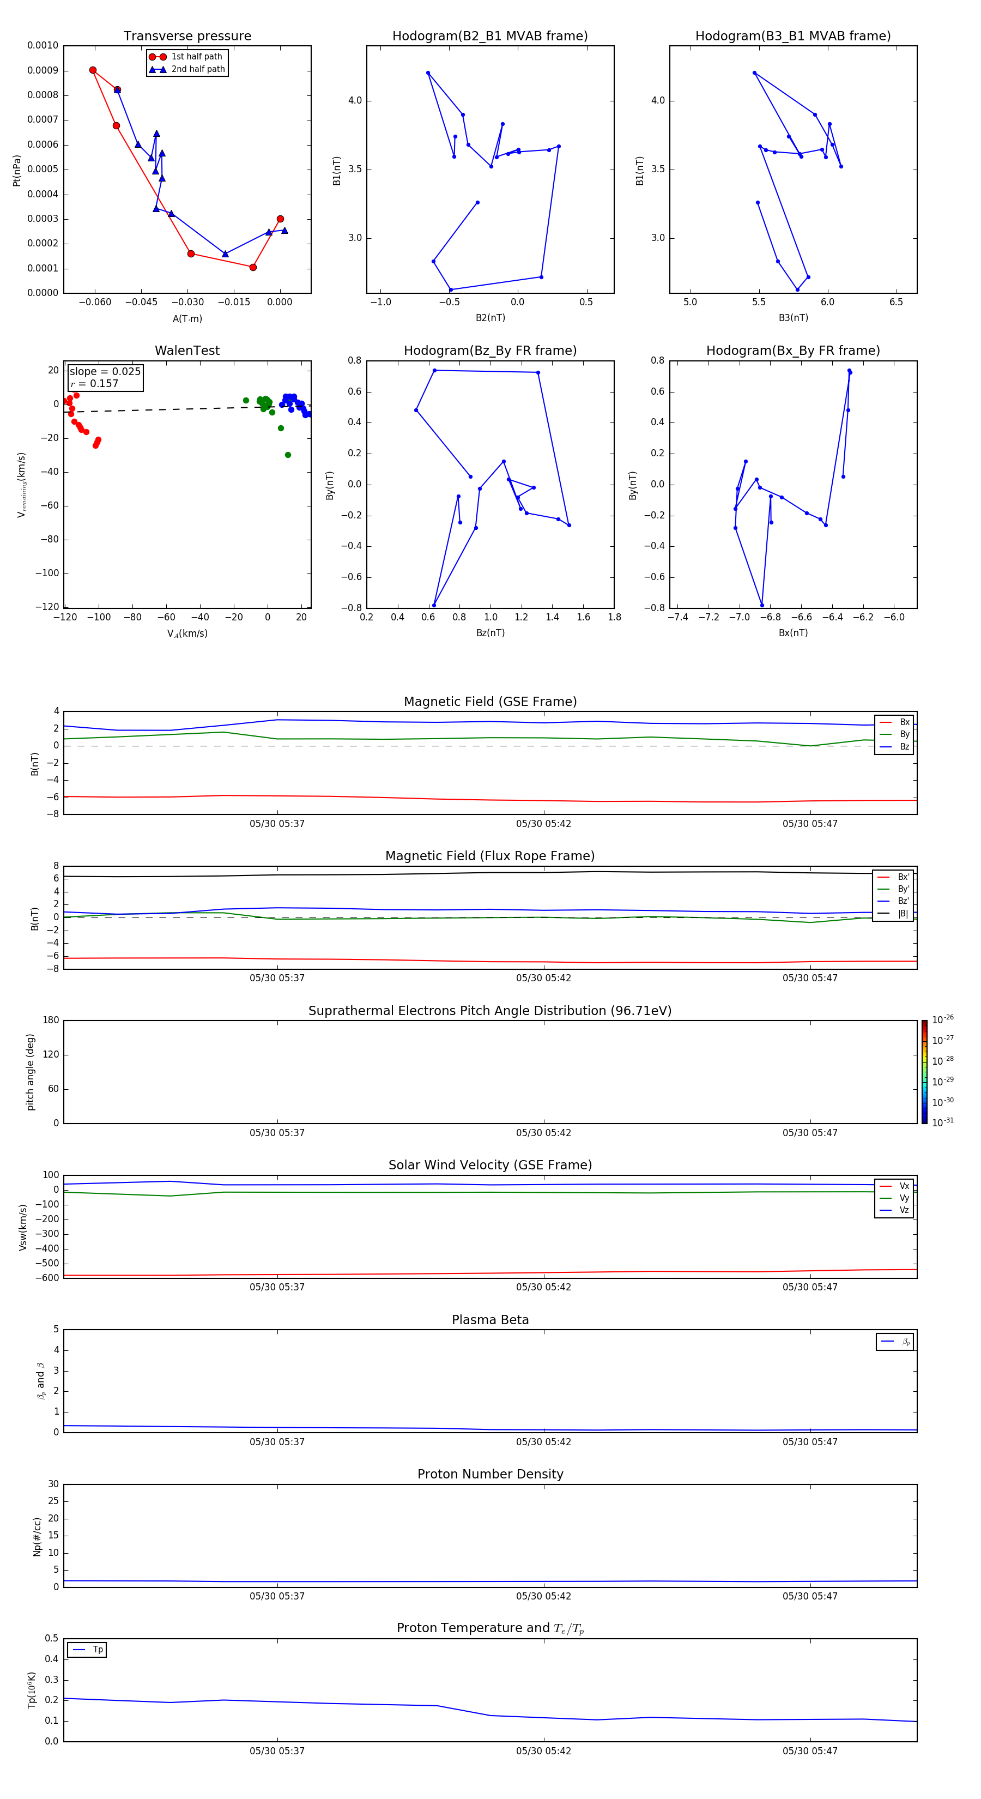Click the pitch angle color scale bar
Image resolution: width=981 pixels, height=1799 pixels.
coord(924,1072)
